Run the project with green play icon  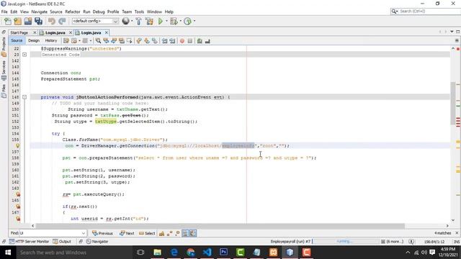161,21
